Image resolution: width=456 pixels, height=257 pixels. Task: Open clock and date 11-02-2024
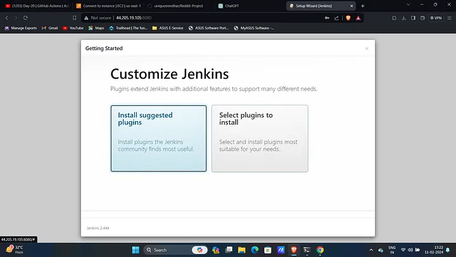434,250
